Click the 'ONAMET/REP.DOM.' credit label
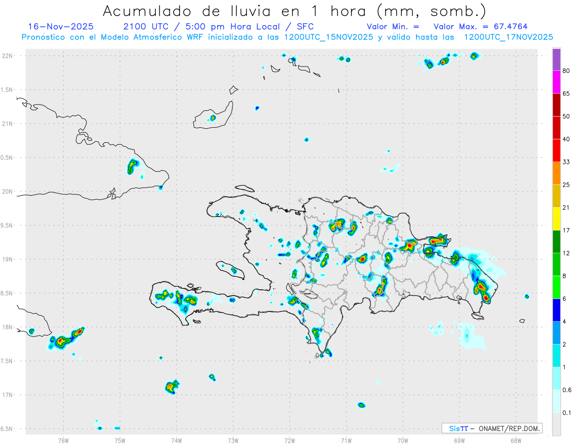The image size is (579, 447). point(510,428)
